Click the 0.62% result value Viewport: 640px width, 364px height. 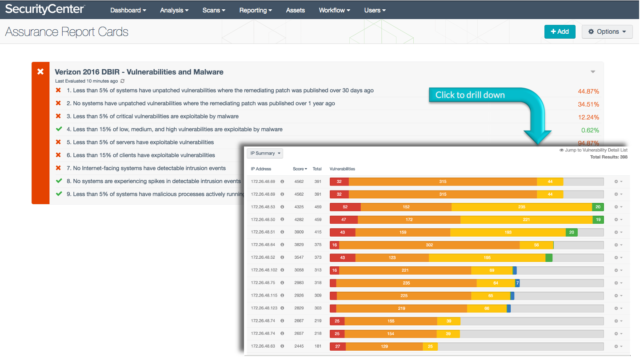590,130
